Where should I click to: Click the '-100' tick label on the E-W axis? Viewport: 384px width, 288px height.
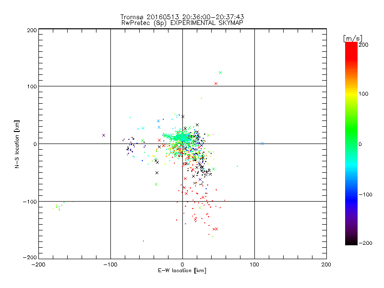coord(110,265)
